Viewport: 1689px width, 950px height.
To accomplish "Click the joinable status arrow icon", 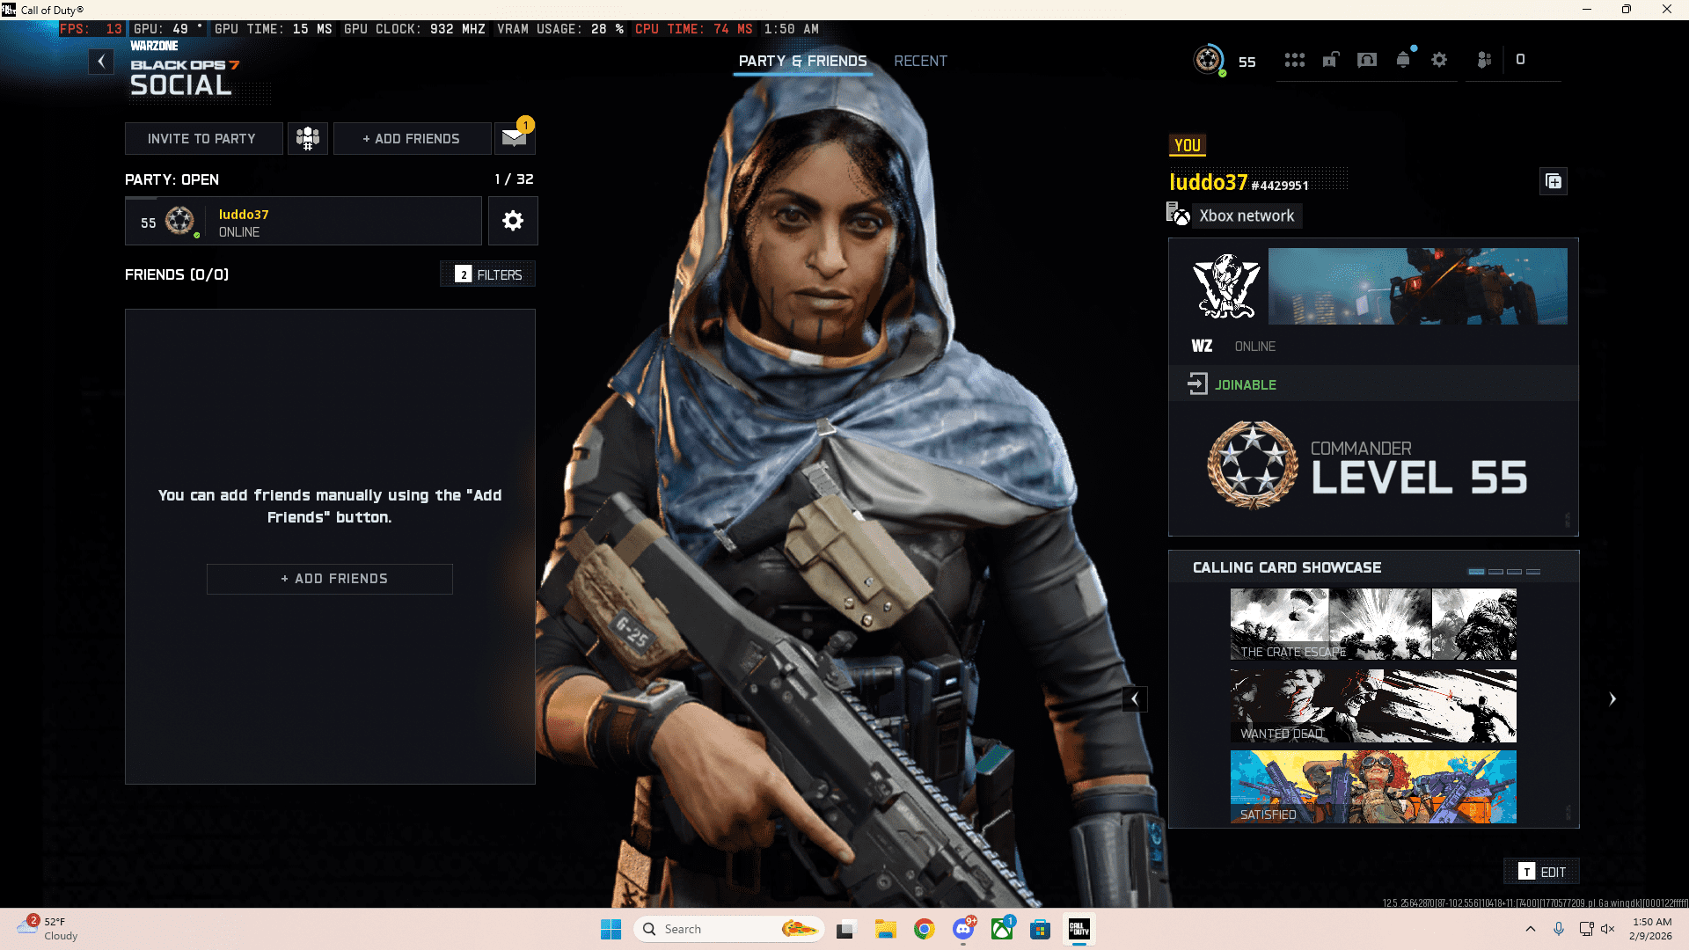I will coord(1198,384).
